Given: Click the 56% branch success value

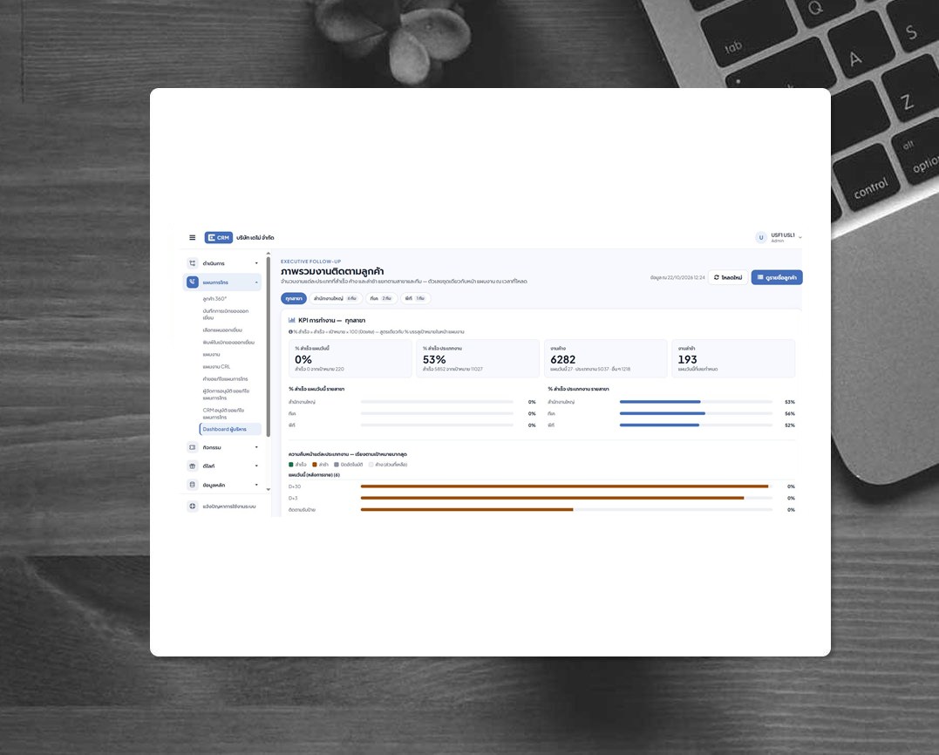Looking at the screenshot, I should [x=790, y=414].
